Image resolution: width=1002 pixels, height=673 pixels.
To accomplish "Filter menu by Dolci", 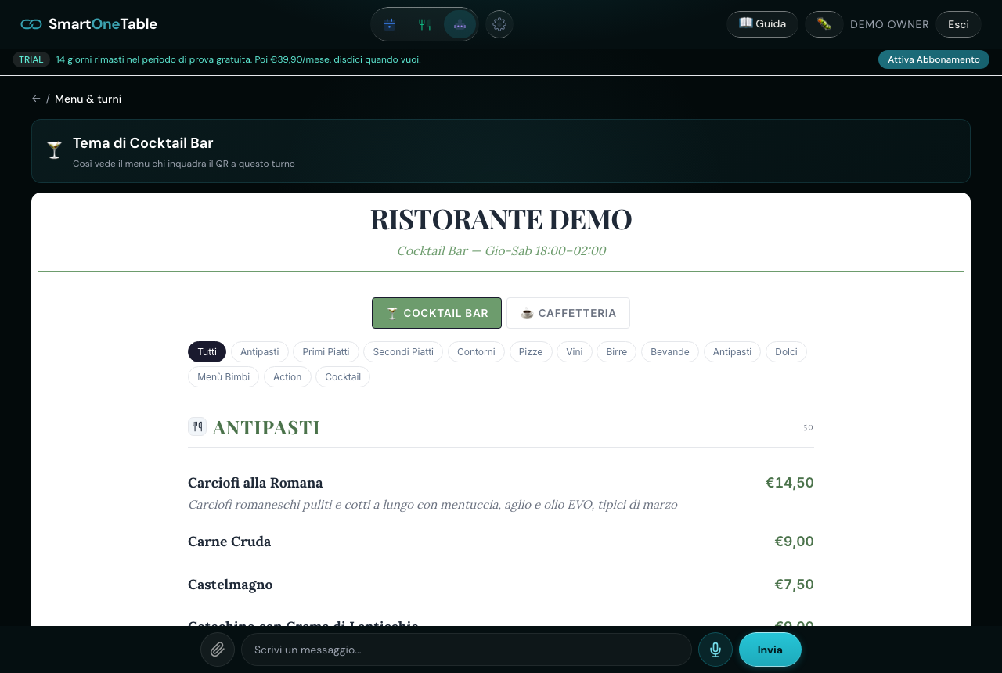I will point(786,352).
